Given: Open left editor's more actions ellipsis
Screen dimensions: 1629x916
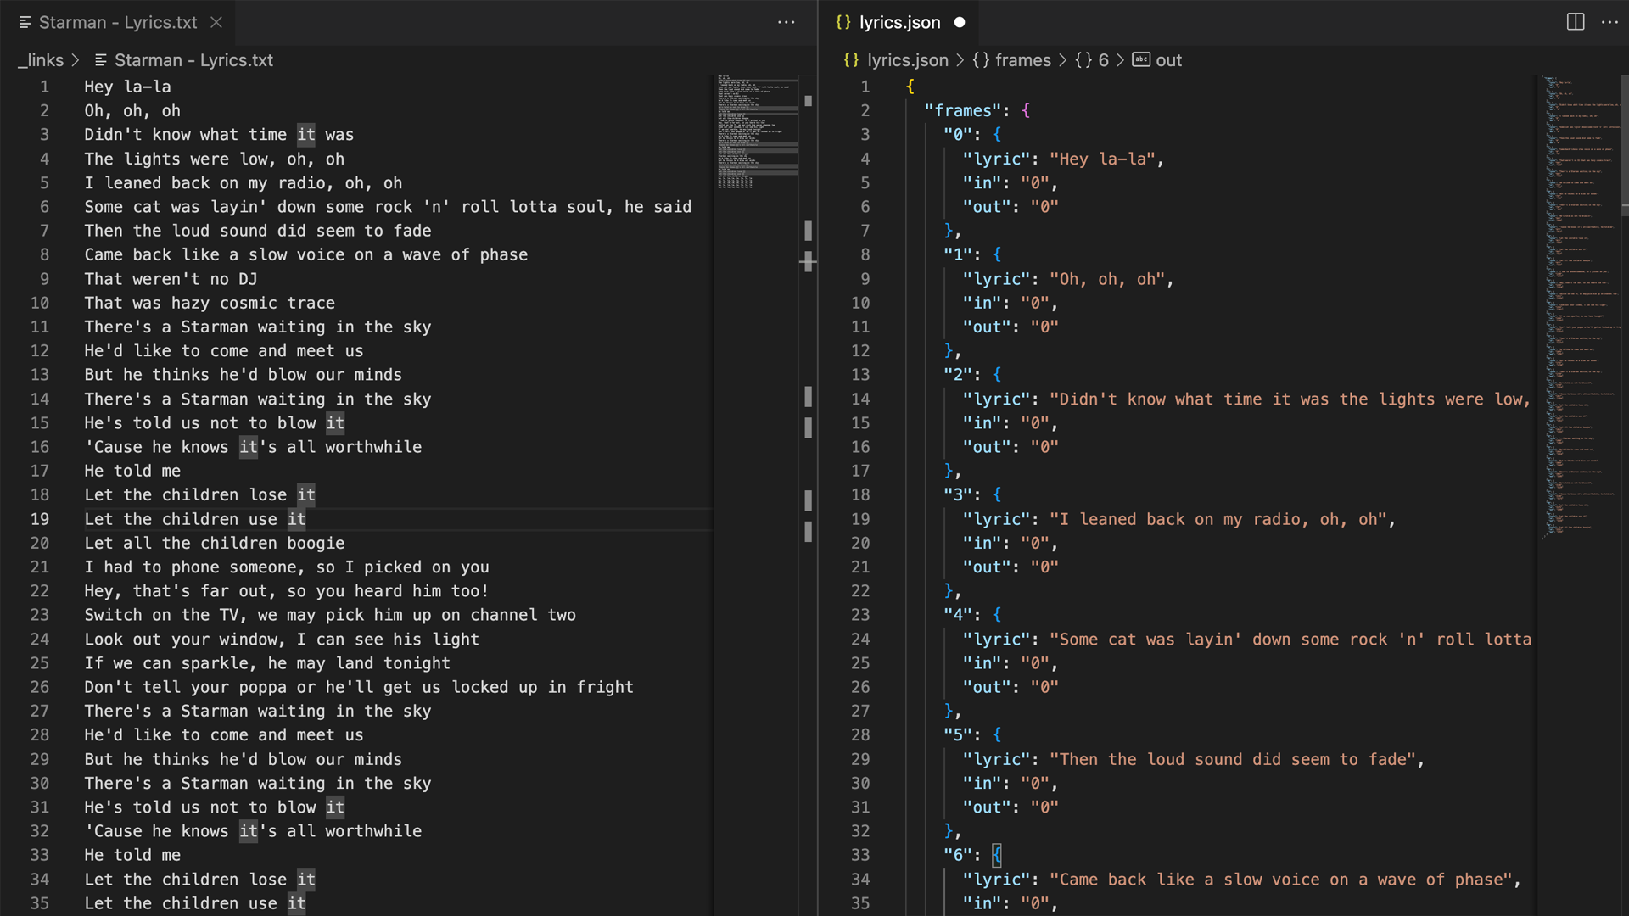Looking at the screenshot, I should pyautogui.click(x=787, y=22).
